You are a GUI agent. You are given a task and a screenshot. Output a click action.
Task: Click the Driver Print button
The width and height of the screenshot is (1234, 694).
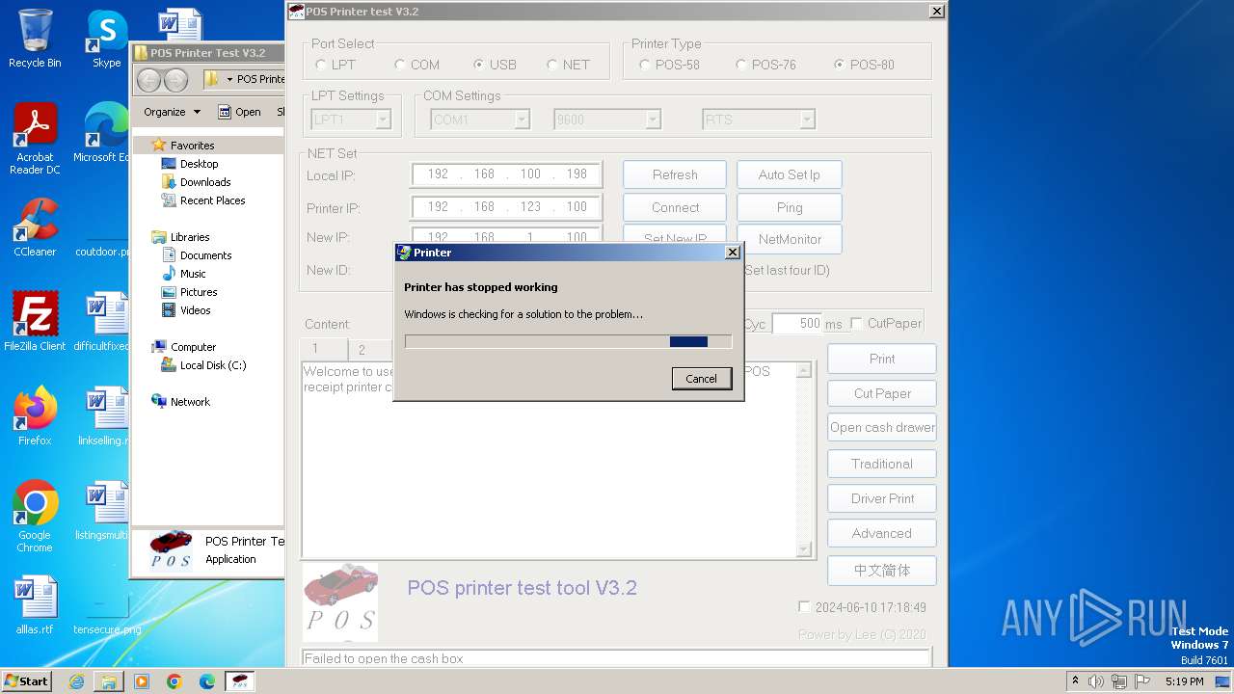[882, 498]
